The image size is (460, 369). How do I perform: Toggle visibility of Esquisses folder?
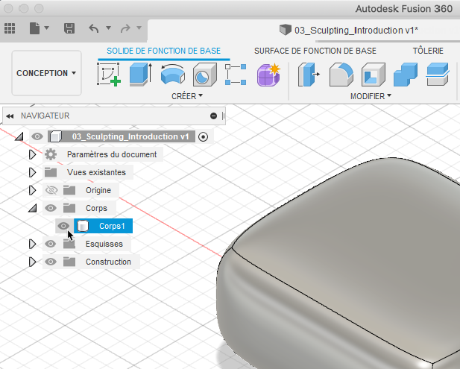pos(51,244)
